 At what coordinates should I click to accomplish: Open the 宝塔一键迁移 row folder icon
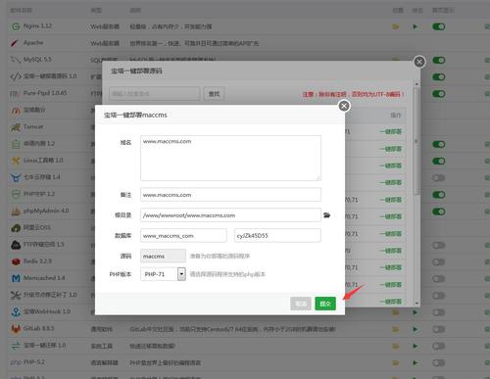coord(396,346)
